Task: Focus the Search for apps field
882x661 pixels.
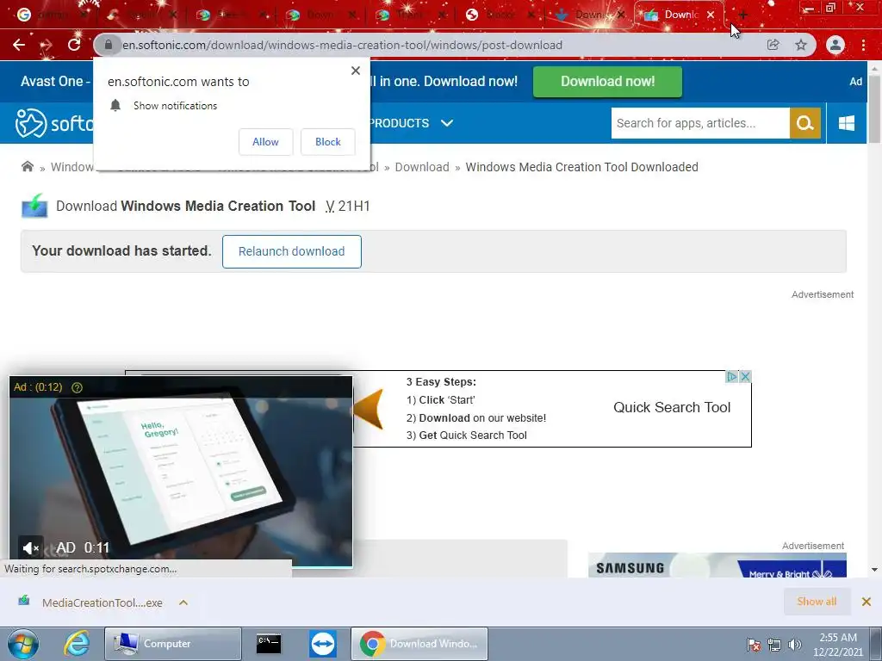Action: (x=700, y=123)
